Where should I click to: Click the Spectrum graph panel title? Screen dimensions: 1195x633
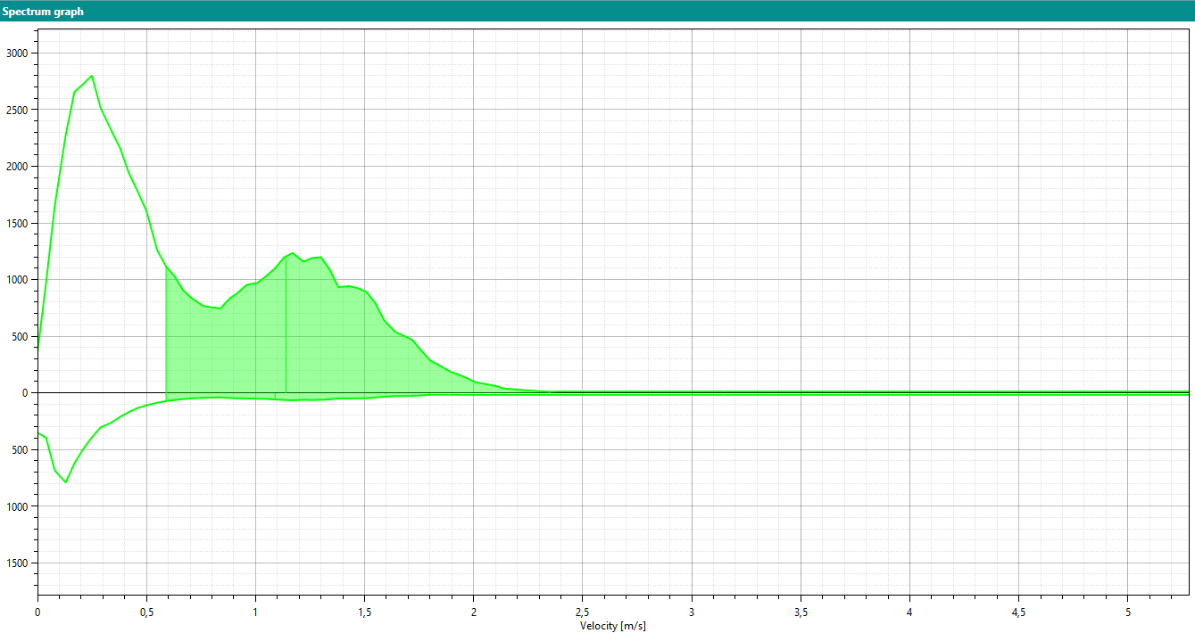tap(43, 12)
